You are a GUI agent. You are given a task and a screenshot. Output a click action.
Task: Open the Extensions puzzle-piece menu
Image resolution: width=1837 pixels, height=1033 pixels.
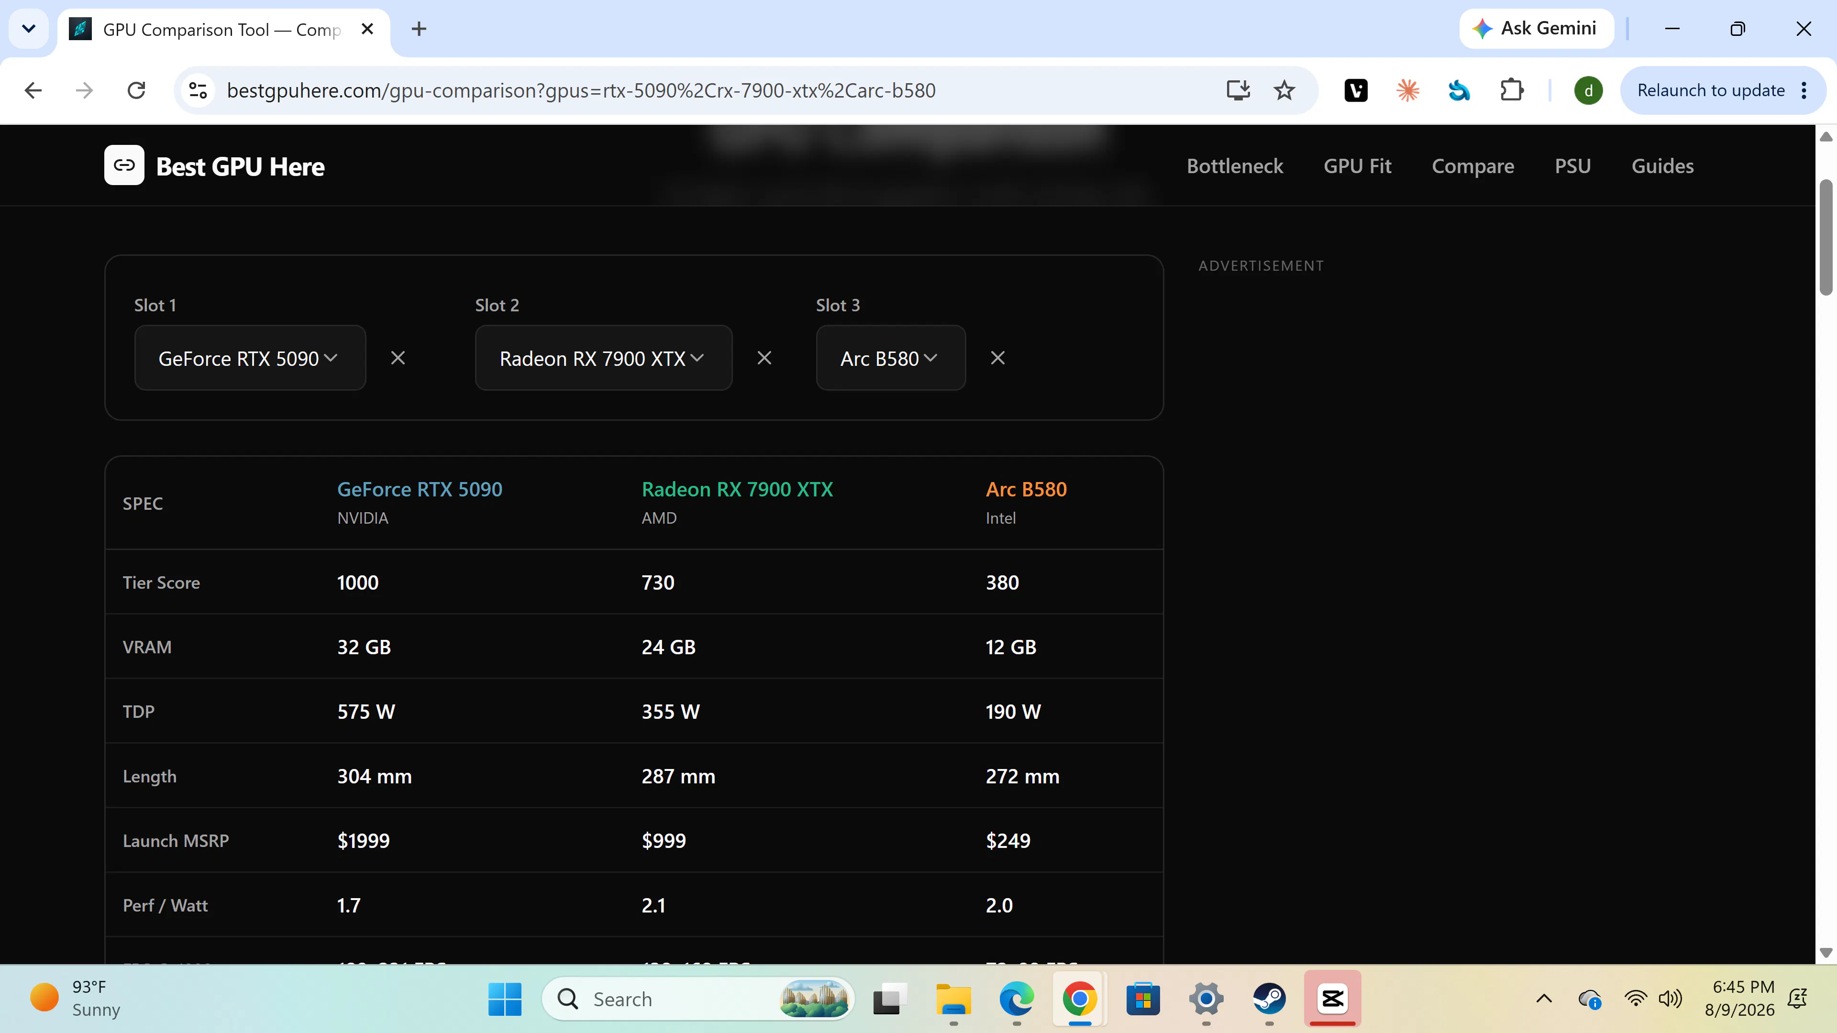point(1511,90)
